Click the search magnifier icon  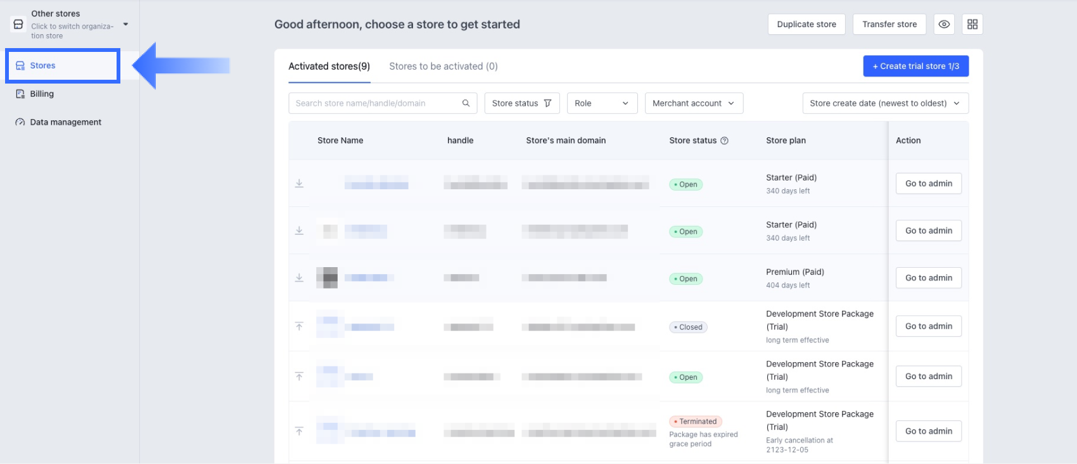coord(466,103)
